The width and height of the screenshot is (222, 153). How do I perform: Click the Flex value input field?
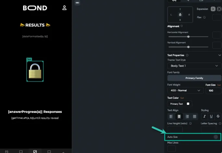(217, 17)
